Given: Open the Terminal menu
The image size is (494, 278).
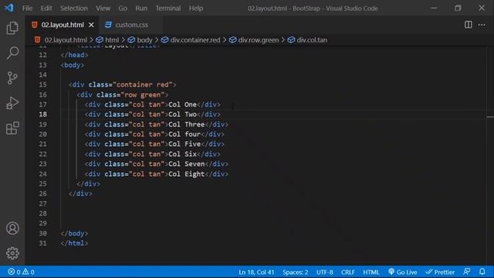Looking at the screenshot, I should coord(168,8).
